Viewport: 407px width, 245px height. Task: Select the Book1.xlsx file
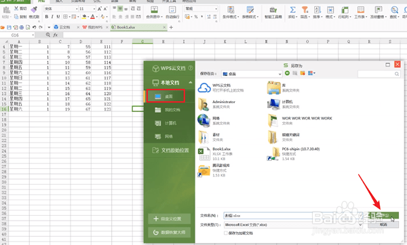(215, 153)
